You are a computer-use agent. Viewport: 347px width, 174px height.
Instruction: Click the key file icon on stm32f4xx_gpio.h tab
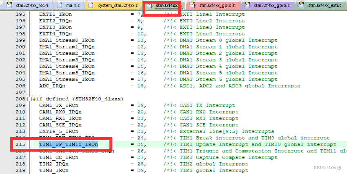pyautogui.click(x=193, y=5)
